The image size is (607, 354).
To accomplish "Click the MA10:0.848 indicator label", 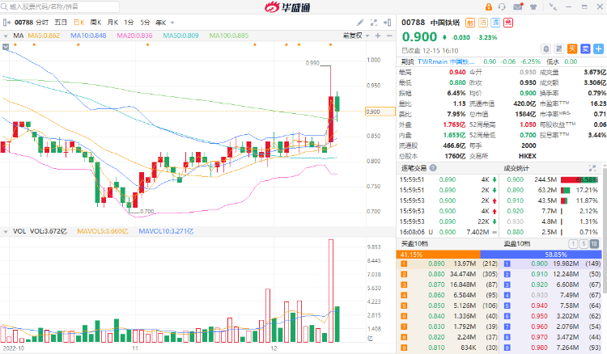I will tap(88, 36).
